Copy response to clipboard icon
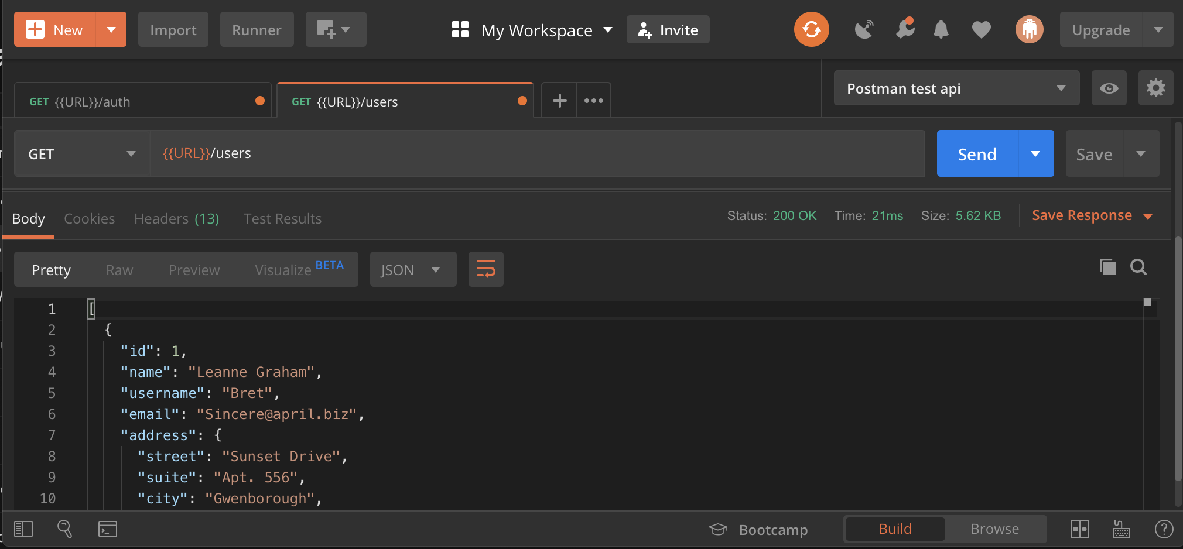The image size is (1183, 549). pyautogui.click(x=1107, y=267)
